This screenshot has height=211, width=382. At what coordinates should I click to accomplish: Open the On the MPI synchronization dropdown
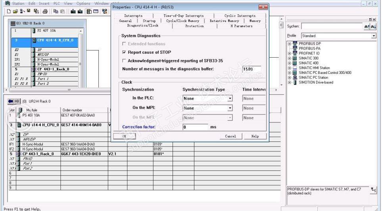click(x=230, y=108)
